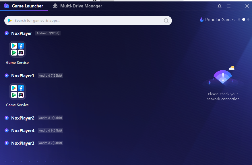Click the Game Launcher logo icon
This screenshot has height=165, width=252.
click(x=7, y=6)
